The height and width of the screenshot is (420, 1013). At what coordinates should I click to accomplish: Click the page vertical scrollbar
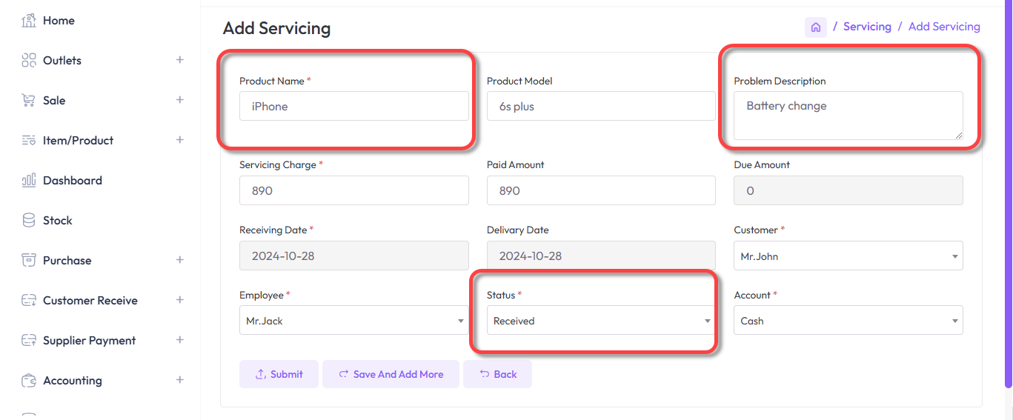pyautogui.click(x=1008, y=193)
